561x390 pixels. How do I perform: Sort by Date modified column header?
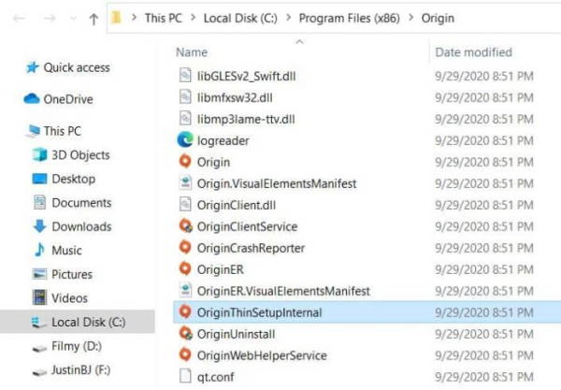(x=473, y=52)
